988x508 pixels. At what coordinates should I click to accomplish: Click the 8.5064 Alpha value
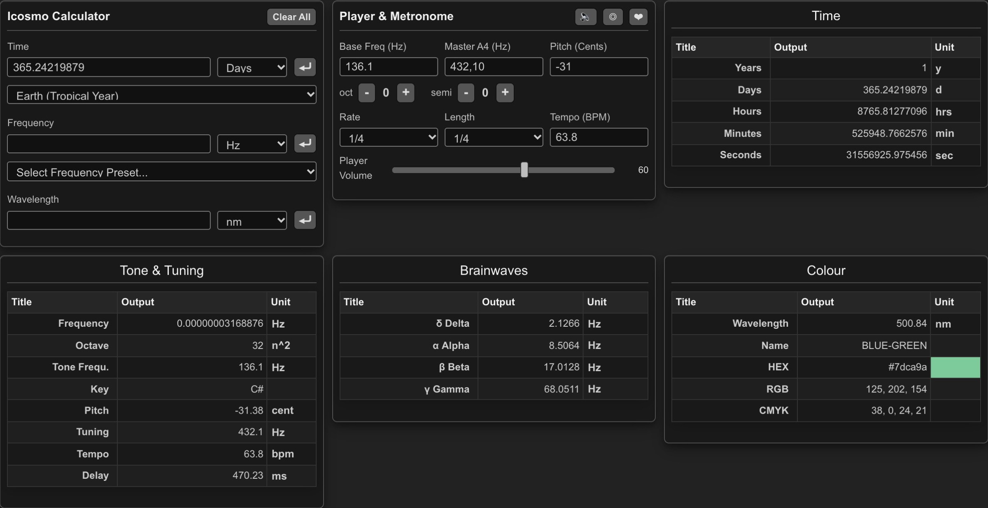pos(564,345)
